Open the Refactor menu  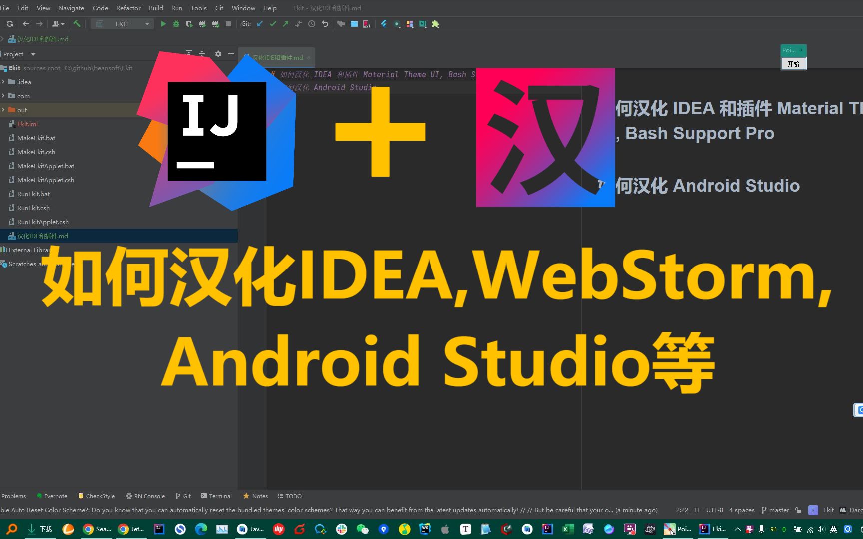(x=128, y=8)
